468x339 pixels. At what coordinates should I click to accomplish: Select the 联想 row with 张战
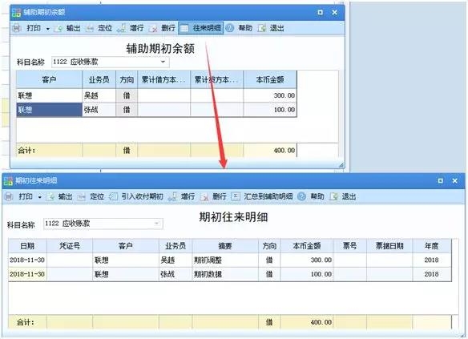[156, 110]
